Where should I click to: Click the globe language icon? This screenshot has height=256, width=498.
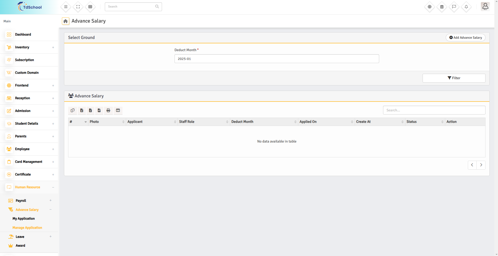(x=429, y=7)
